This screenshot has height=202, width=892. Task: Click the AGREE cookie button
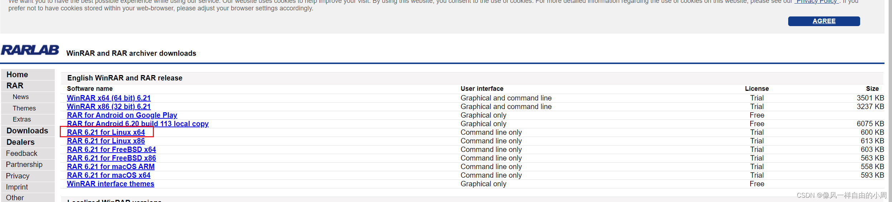coord(824,21)
